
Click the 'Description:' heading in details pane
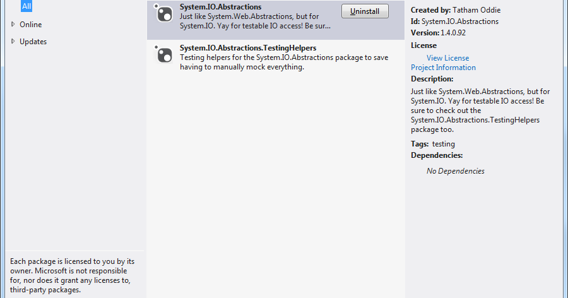click(x=432, y=79)
